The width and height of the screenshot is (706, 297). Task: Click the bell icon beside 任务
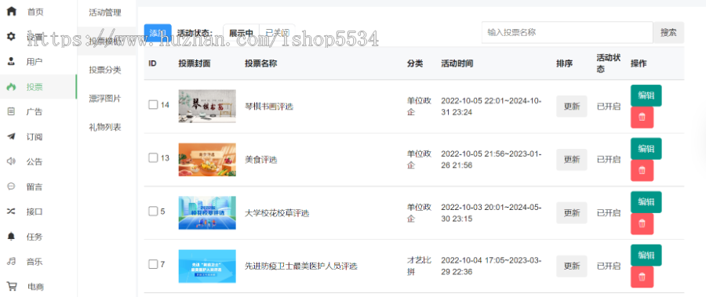tap(11, 236)
